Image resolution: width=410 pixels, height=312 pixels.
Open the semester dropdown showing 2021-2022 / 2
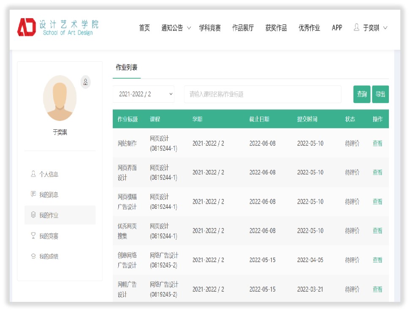tap(144, 94)
